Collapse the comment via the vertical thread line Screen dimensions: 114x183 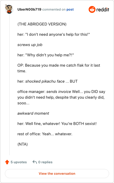[x=9, y=85]
